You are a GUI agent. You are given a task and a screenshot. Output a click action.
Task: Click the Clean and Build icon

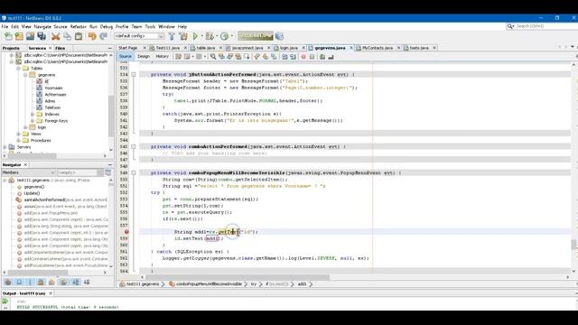tap(183, 36)
